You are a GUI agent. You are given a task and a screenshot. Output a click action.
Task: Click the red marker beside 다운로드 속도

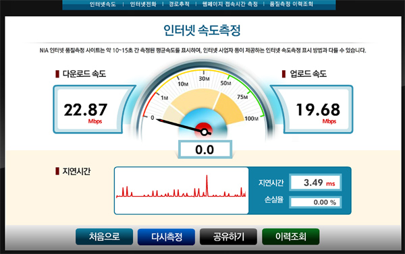coord(57,74)
